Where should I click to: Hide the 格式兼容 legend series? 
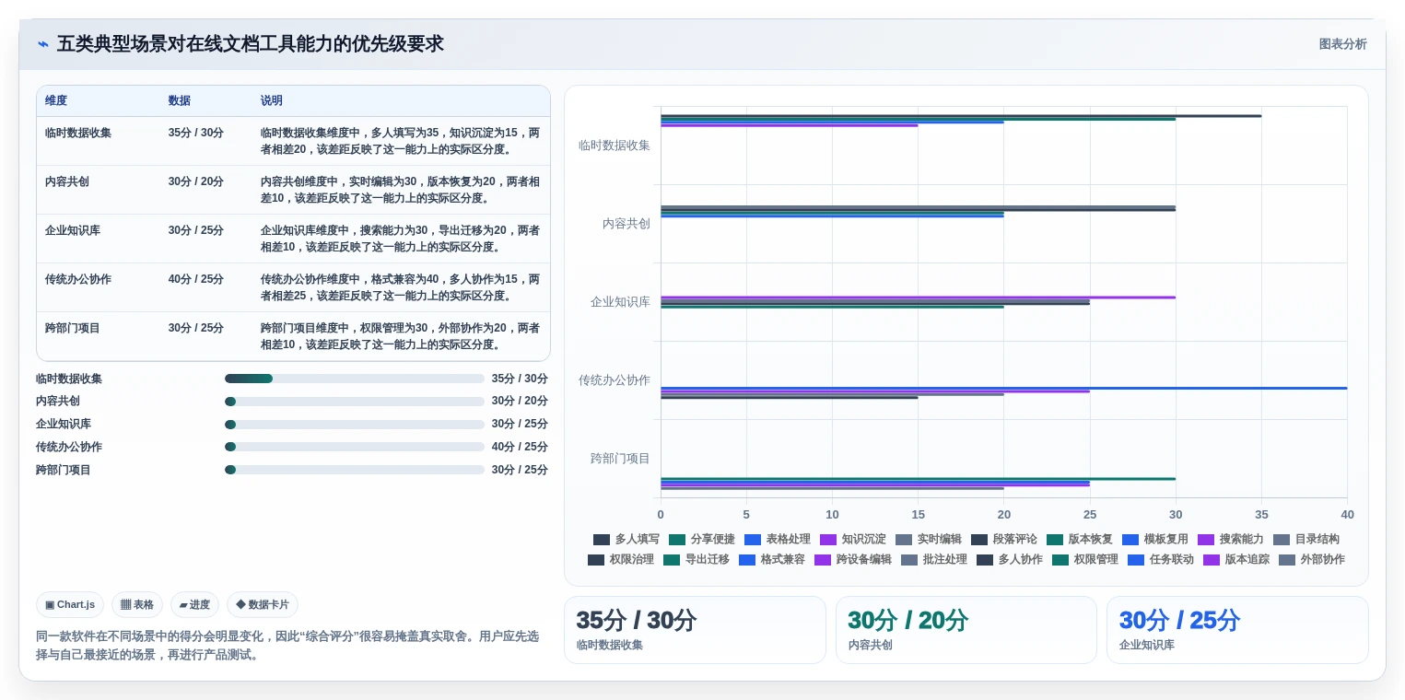point(771,559)
